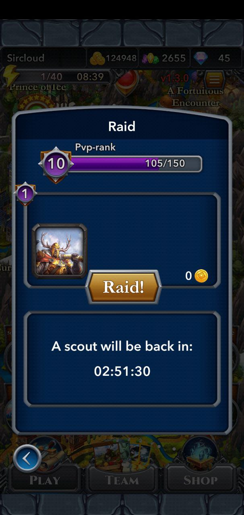Open the hamburger menu icon at top right
Viewport: 244px width, 515px height.
(215, 80)
